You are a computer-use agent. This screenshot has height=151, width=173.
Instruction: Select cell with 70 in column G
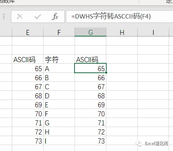90,113
